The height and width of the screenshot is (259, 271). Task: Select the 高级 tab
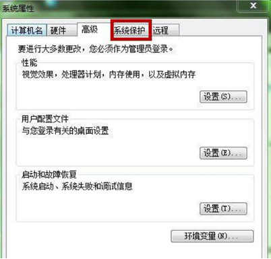click(x=91, y=30)
